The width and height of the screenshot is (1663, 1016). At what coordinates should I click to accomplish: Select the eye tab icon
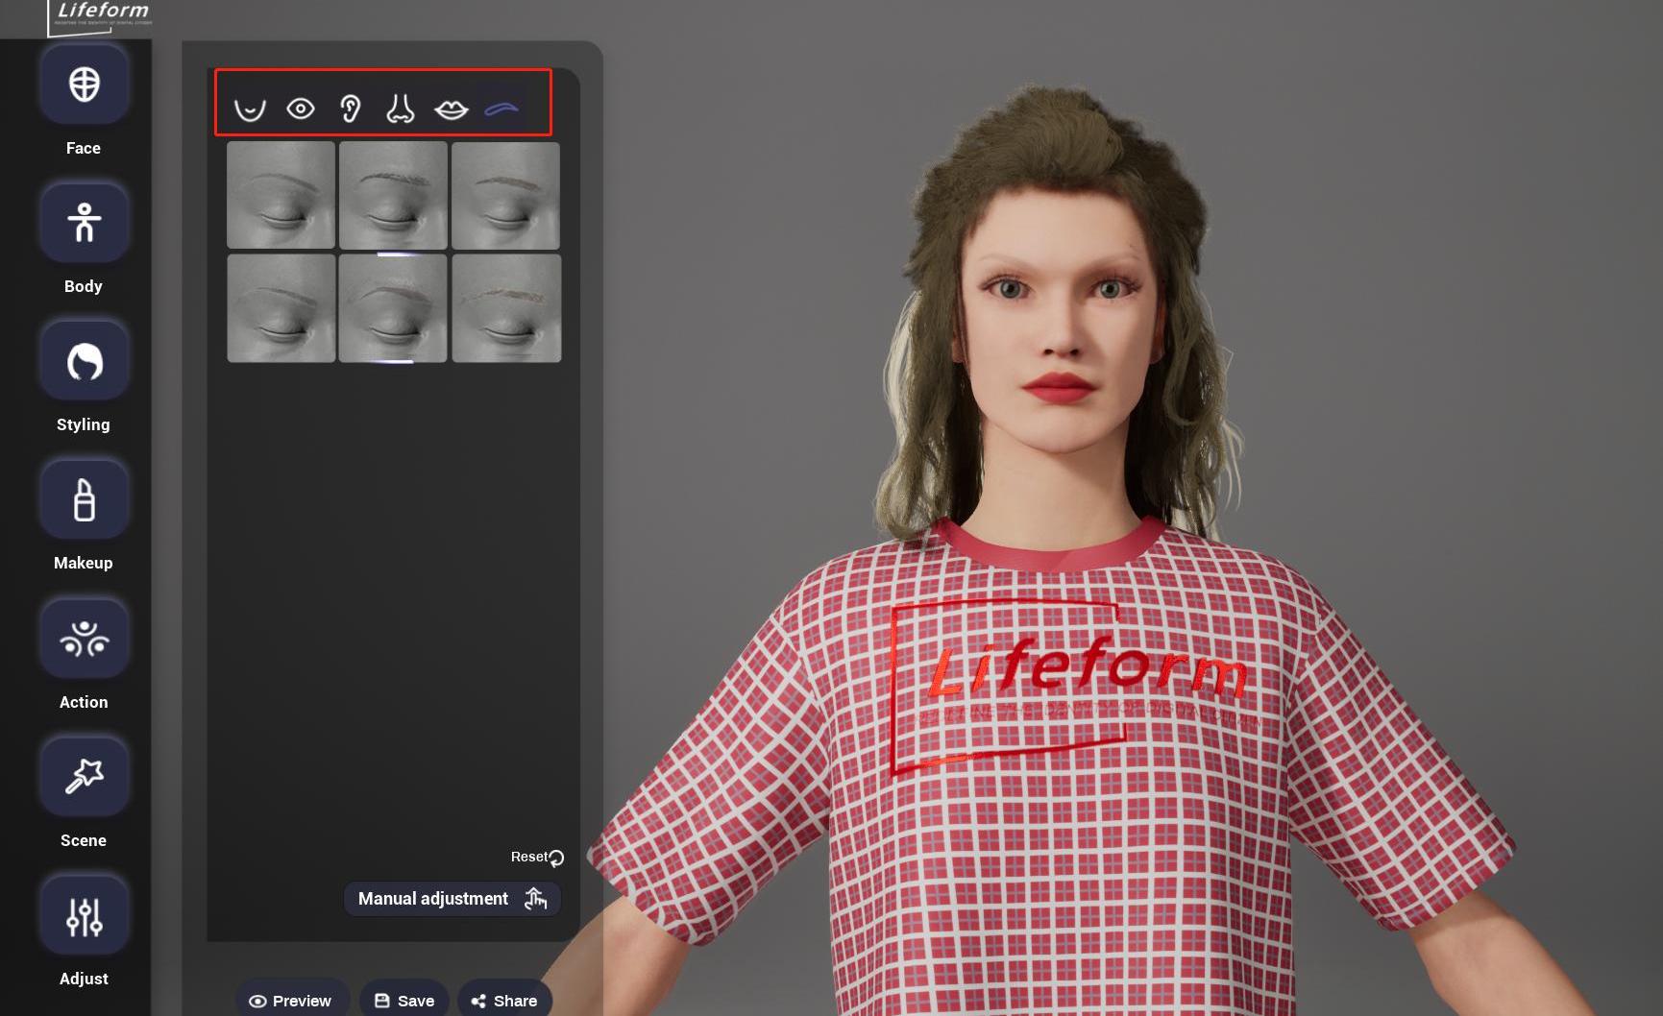pos(301,109)
